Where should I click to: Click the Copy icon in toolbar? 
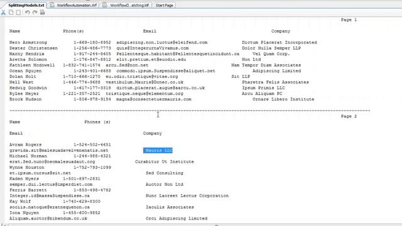11,13
